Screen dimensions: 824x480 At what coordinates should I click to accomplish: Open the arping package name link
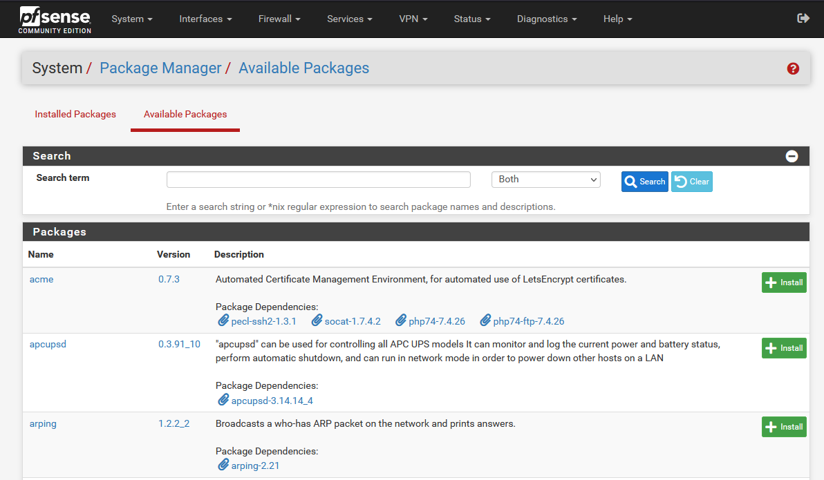point(43,424)
